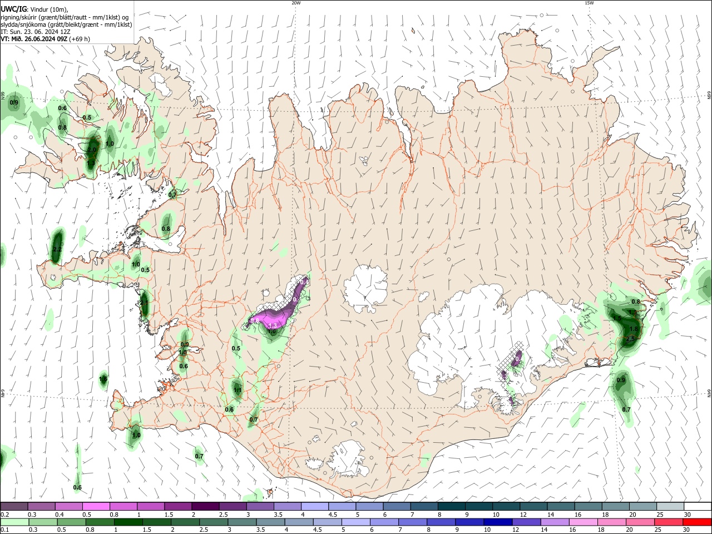Select the light grey 25 mm swatch in the upper legend
The image size is (712, 534).
click(670, 507)
